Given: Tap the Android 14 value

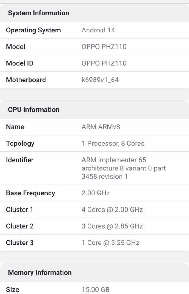Looking at the screenshot, I should [98, 30].
